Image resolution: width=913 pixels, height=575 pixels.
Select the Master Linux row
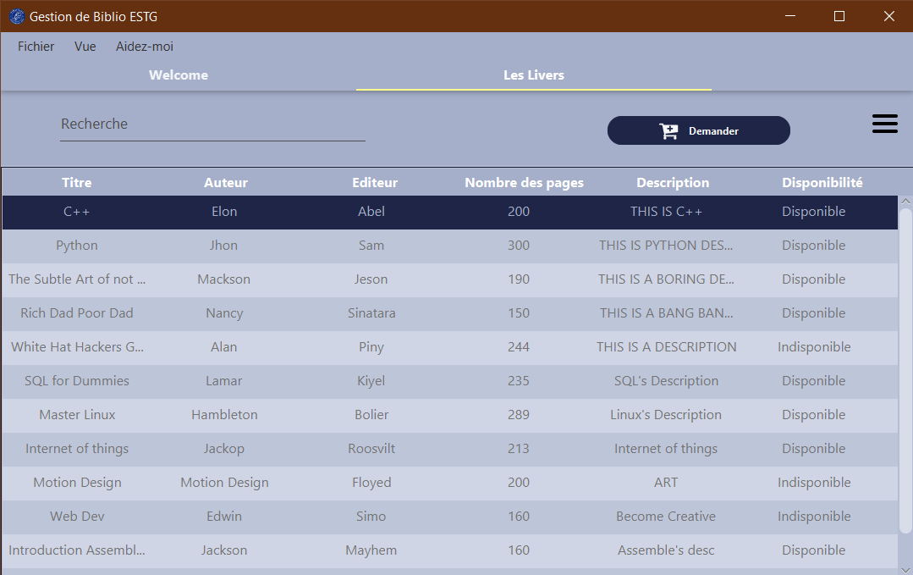pos(449,415)
